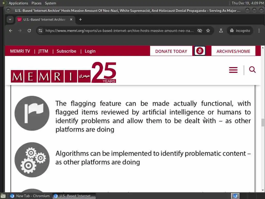Open the Places menu
Viewport: 265px width, 199px height.
[36, 3]
